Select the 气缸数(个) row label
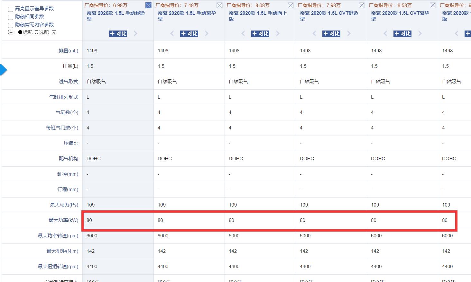 click(67, 112)
